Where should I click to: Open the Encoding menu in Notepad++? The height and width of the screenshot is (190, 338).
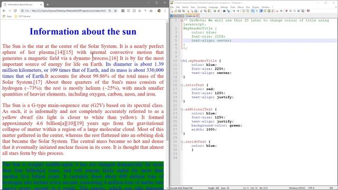202,7
